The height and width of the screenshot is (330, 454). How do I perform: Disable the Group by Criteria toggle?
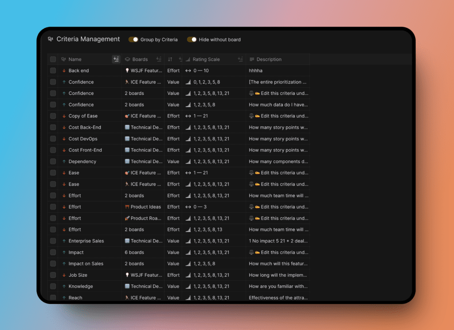tap(133, 40)
